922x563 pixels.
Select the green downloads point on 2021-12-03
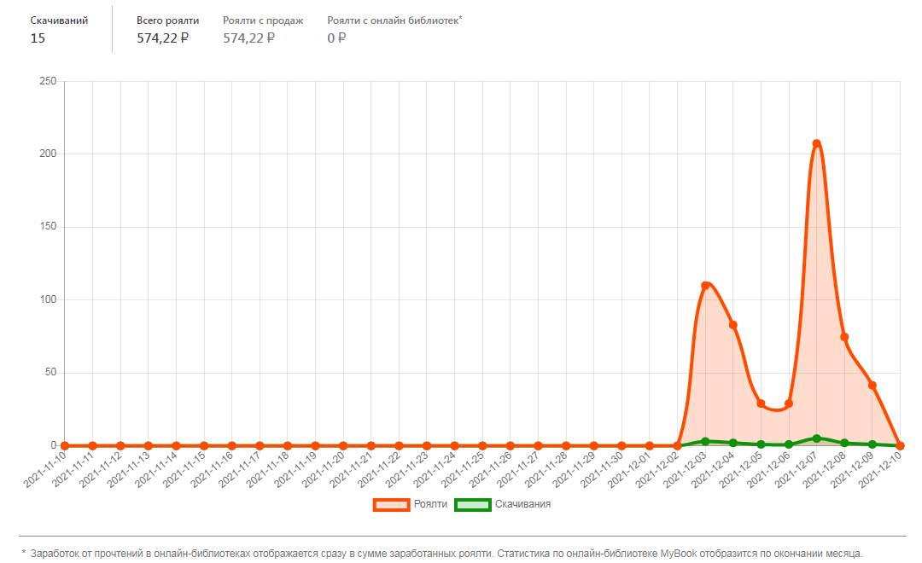705,441
